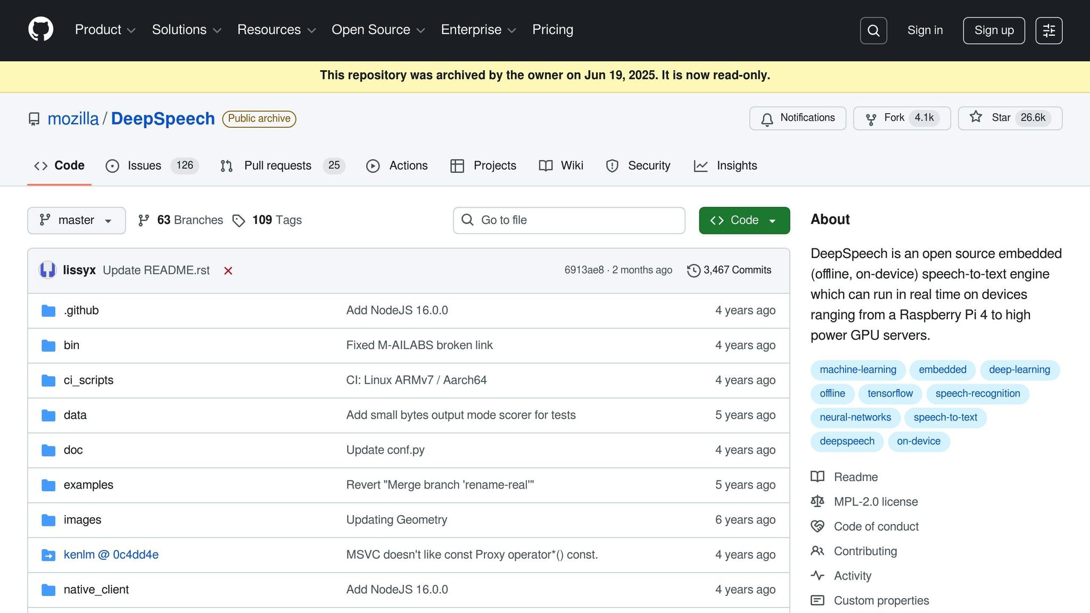Click the images folder icon
The height and width of the screenshot is (613, 1090).
point(48,520)
